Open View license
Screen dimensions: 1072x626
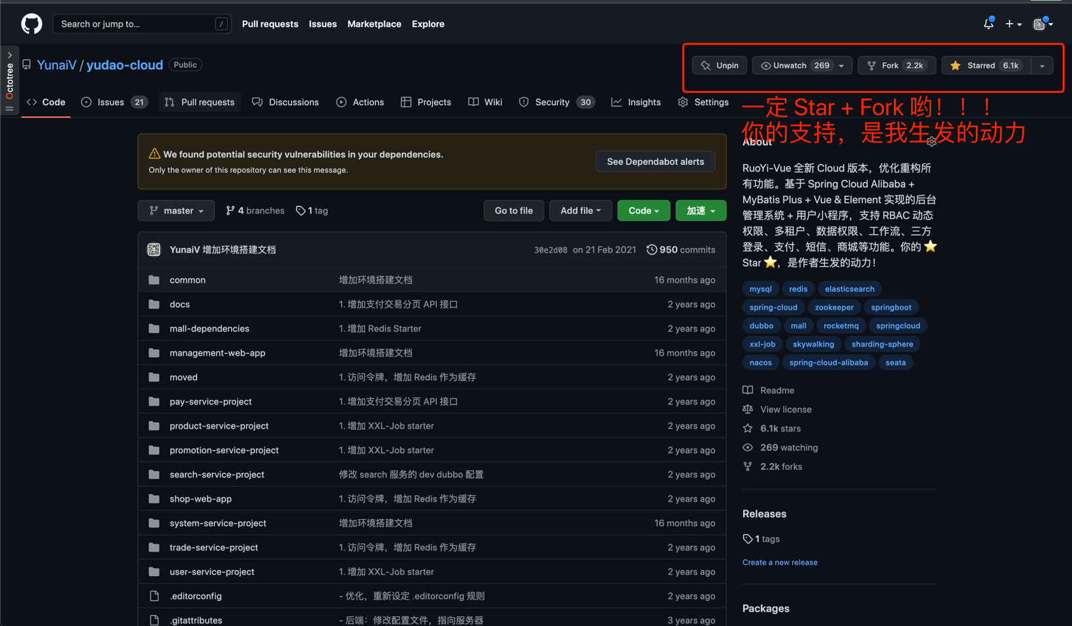[x=777, y=409]
